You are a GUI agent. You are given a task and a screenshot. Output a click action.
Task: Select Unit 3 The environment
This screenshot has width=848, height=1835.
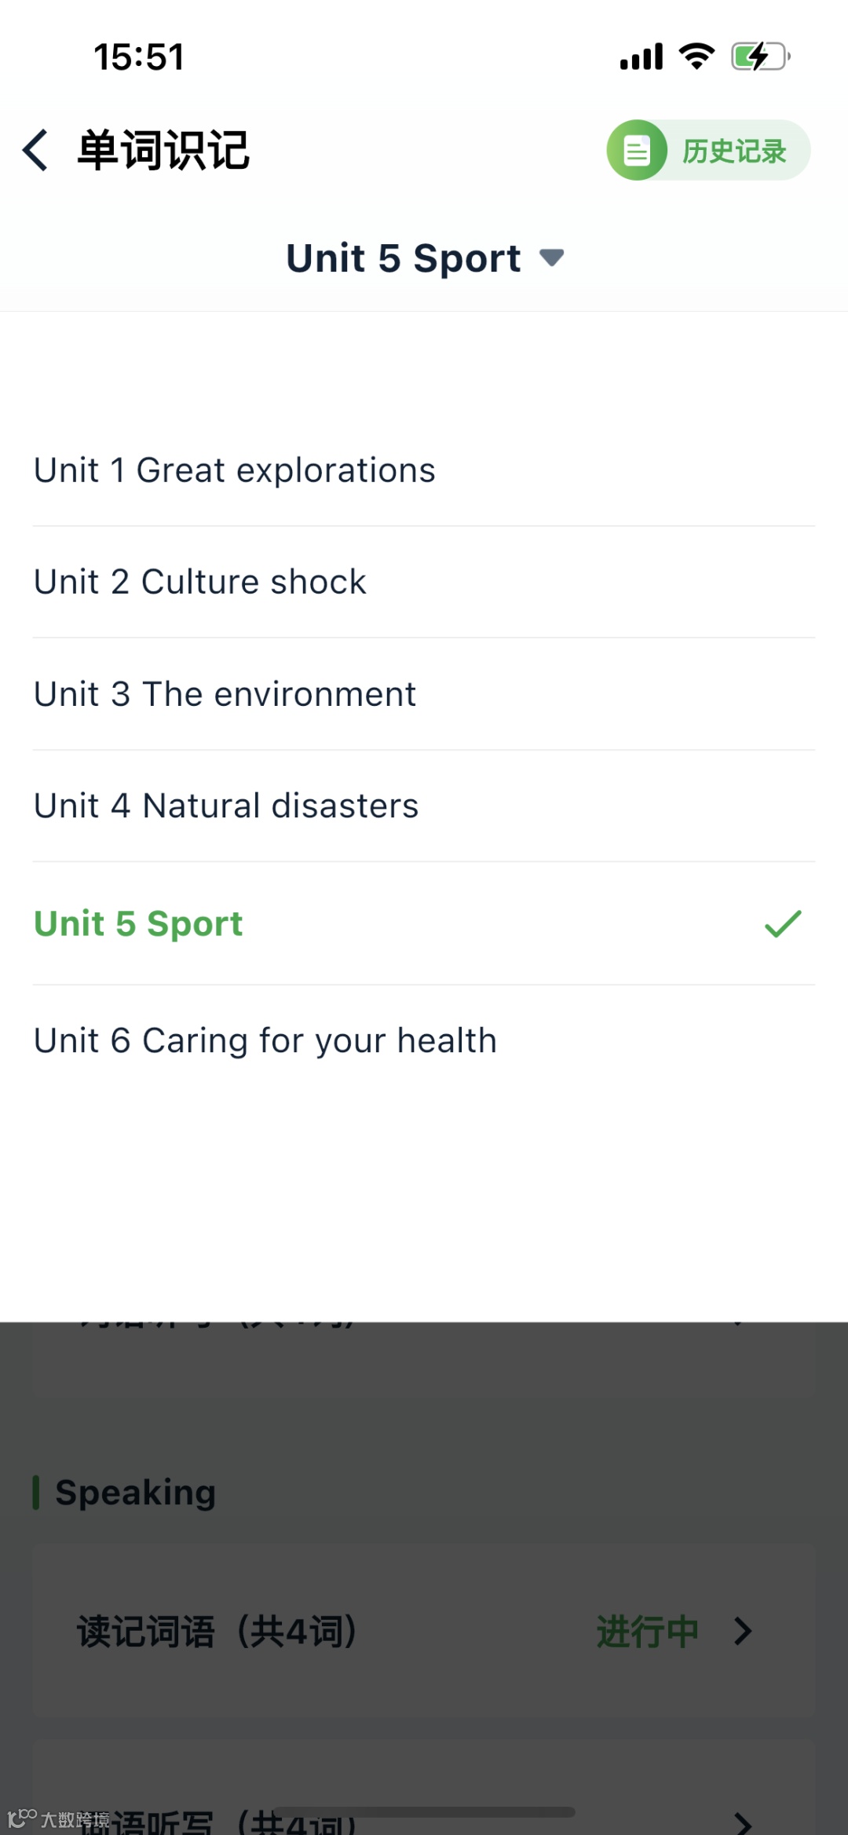tap(225, 694)
